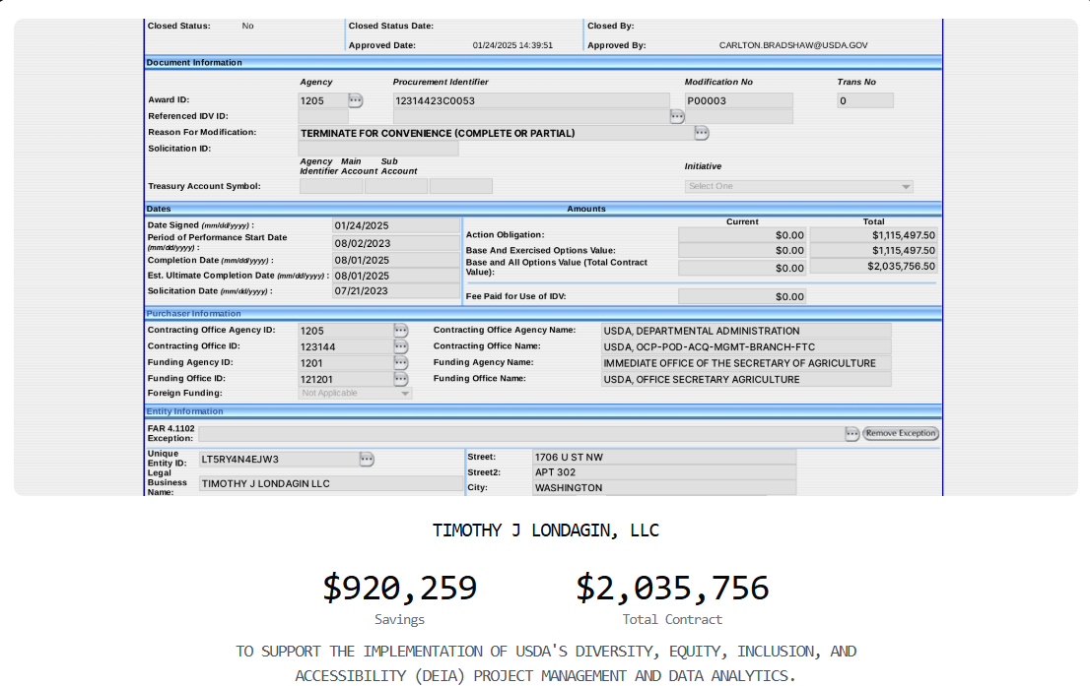Open the Referenced IDV ID lookup
The image size is (1090, 686).
click(x=676, y=115)
